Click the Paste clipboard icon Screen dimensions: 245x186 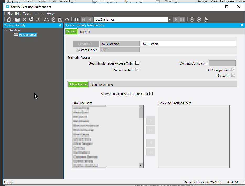(x=60, y=19)
